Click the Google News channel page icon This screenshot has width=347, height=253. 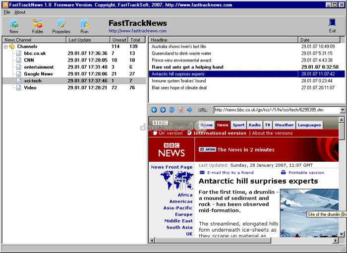coord(19,74)
